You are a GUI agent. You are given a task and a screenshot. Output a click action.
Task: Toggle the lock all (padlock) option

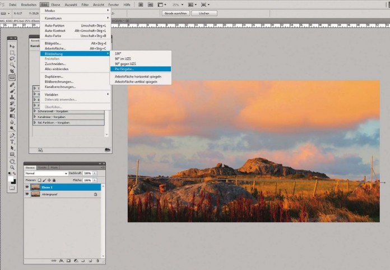pos(54,180)
